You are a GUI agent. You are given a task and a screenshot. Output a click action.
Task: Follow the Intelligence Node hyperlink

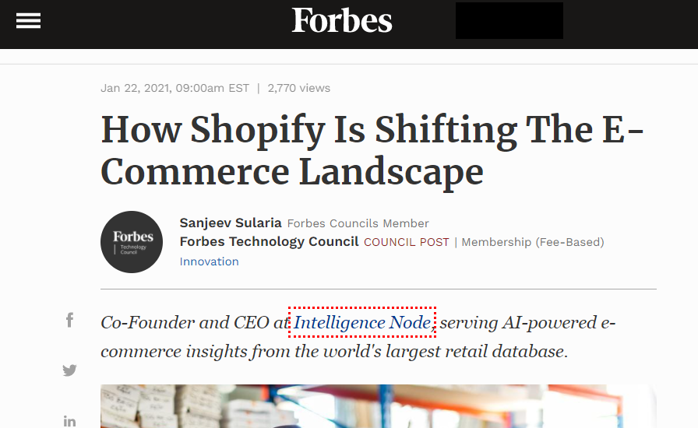click(x=361, y=323)
